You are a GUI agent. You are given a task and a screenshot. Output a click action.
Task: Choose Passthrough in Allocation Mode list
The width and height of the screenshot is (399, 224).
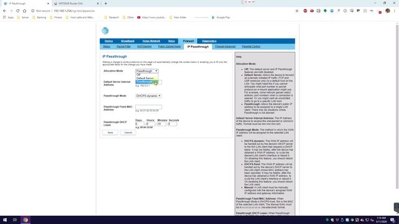pyautogui.click(x=147, y=82)
